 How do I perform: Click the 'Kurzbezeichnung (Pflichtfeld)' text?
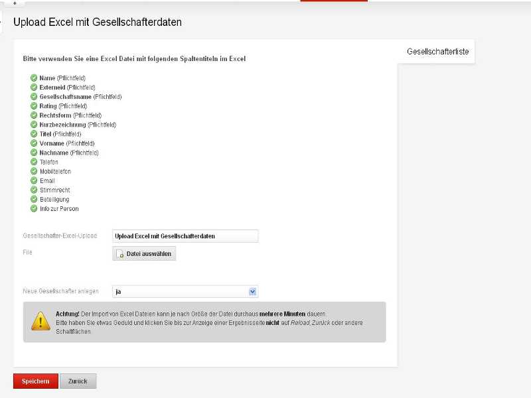click(x=78, y=125)
